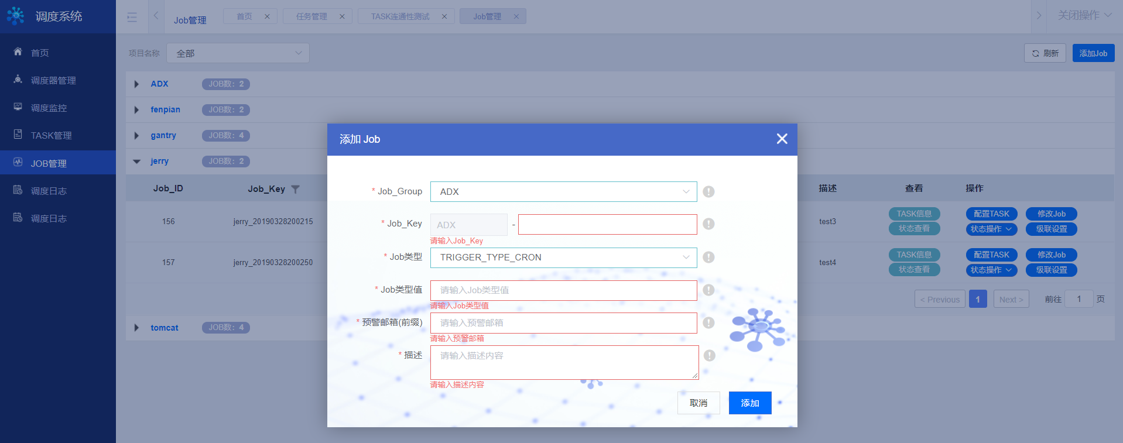1123x443 pixels.
Task: Open 状态操作 dropdown for job 157
Action: pos(991,270)
